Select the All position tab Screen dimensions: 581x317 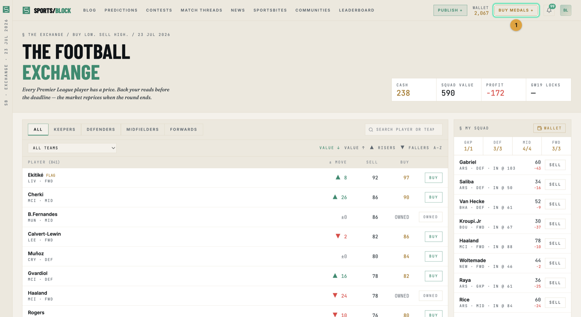[x=38, y=129]
